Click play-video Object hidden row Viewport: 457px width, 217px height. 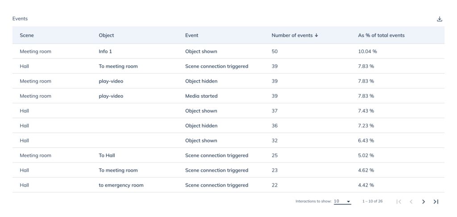pyautogui.click(x=228, y=81)
